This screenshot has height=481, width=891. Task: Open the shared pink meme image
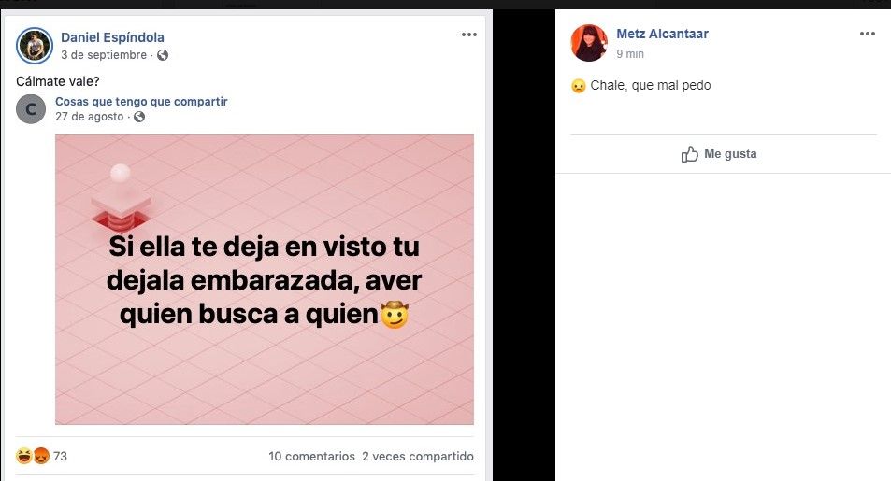coord(265,279)
